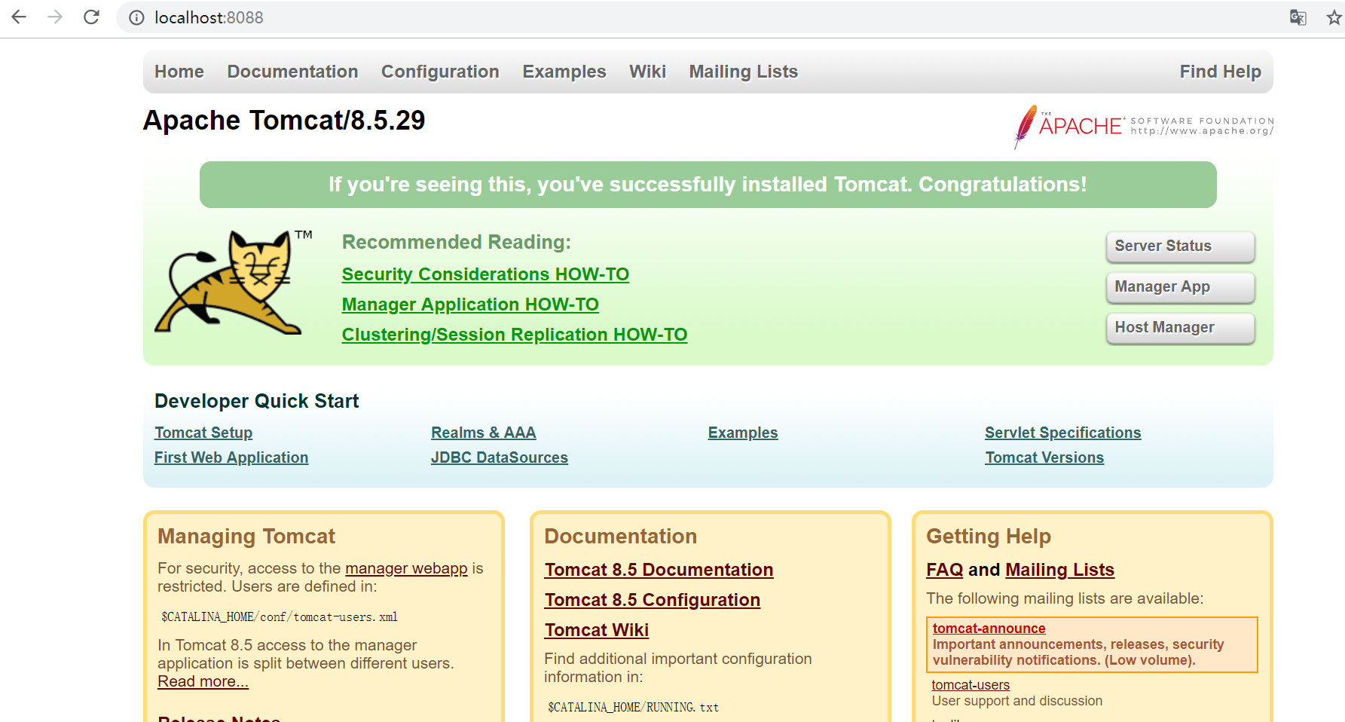1345x722 pixels.
Task: Click the $CATALINA_HOME/conf/tomcat-users.xml path text
Action: [280, 616]
